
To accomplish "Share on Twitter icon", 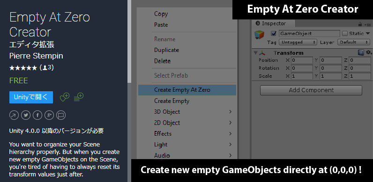I will [x=26, y=116].
